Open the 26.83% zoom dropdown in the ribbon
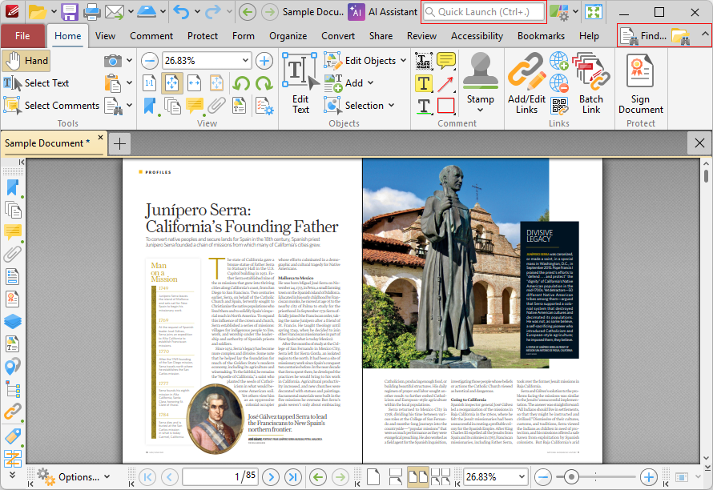The image size is (713, 490). [x=246, y=61]
